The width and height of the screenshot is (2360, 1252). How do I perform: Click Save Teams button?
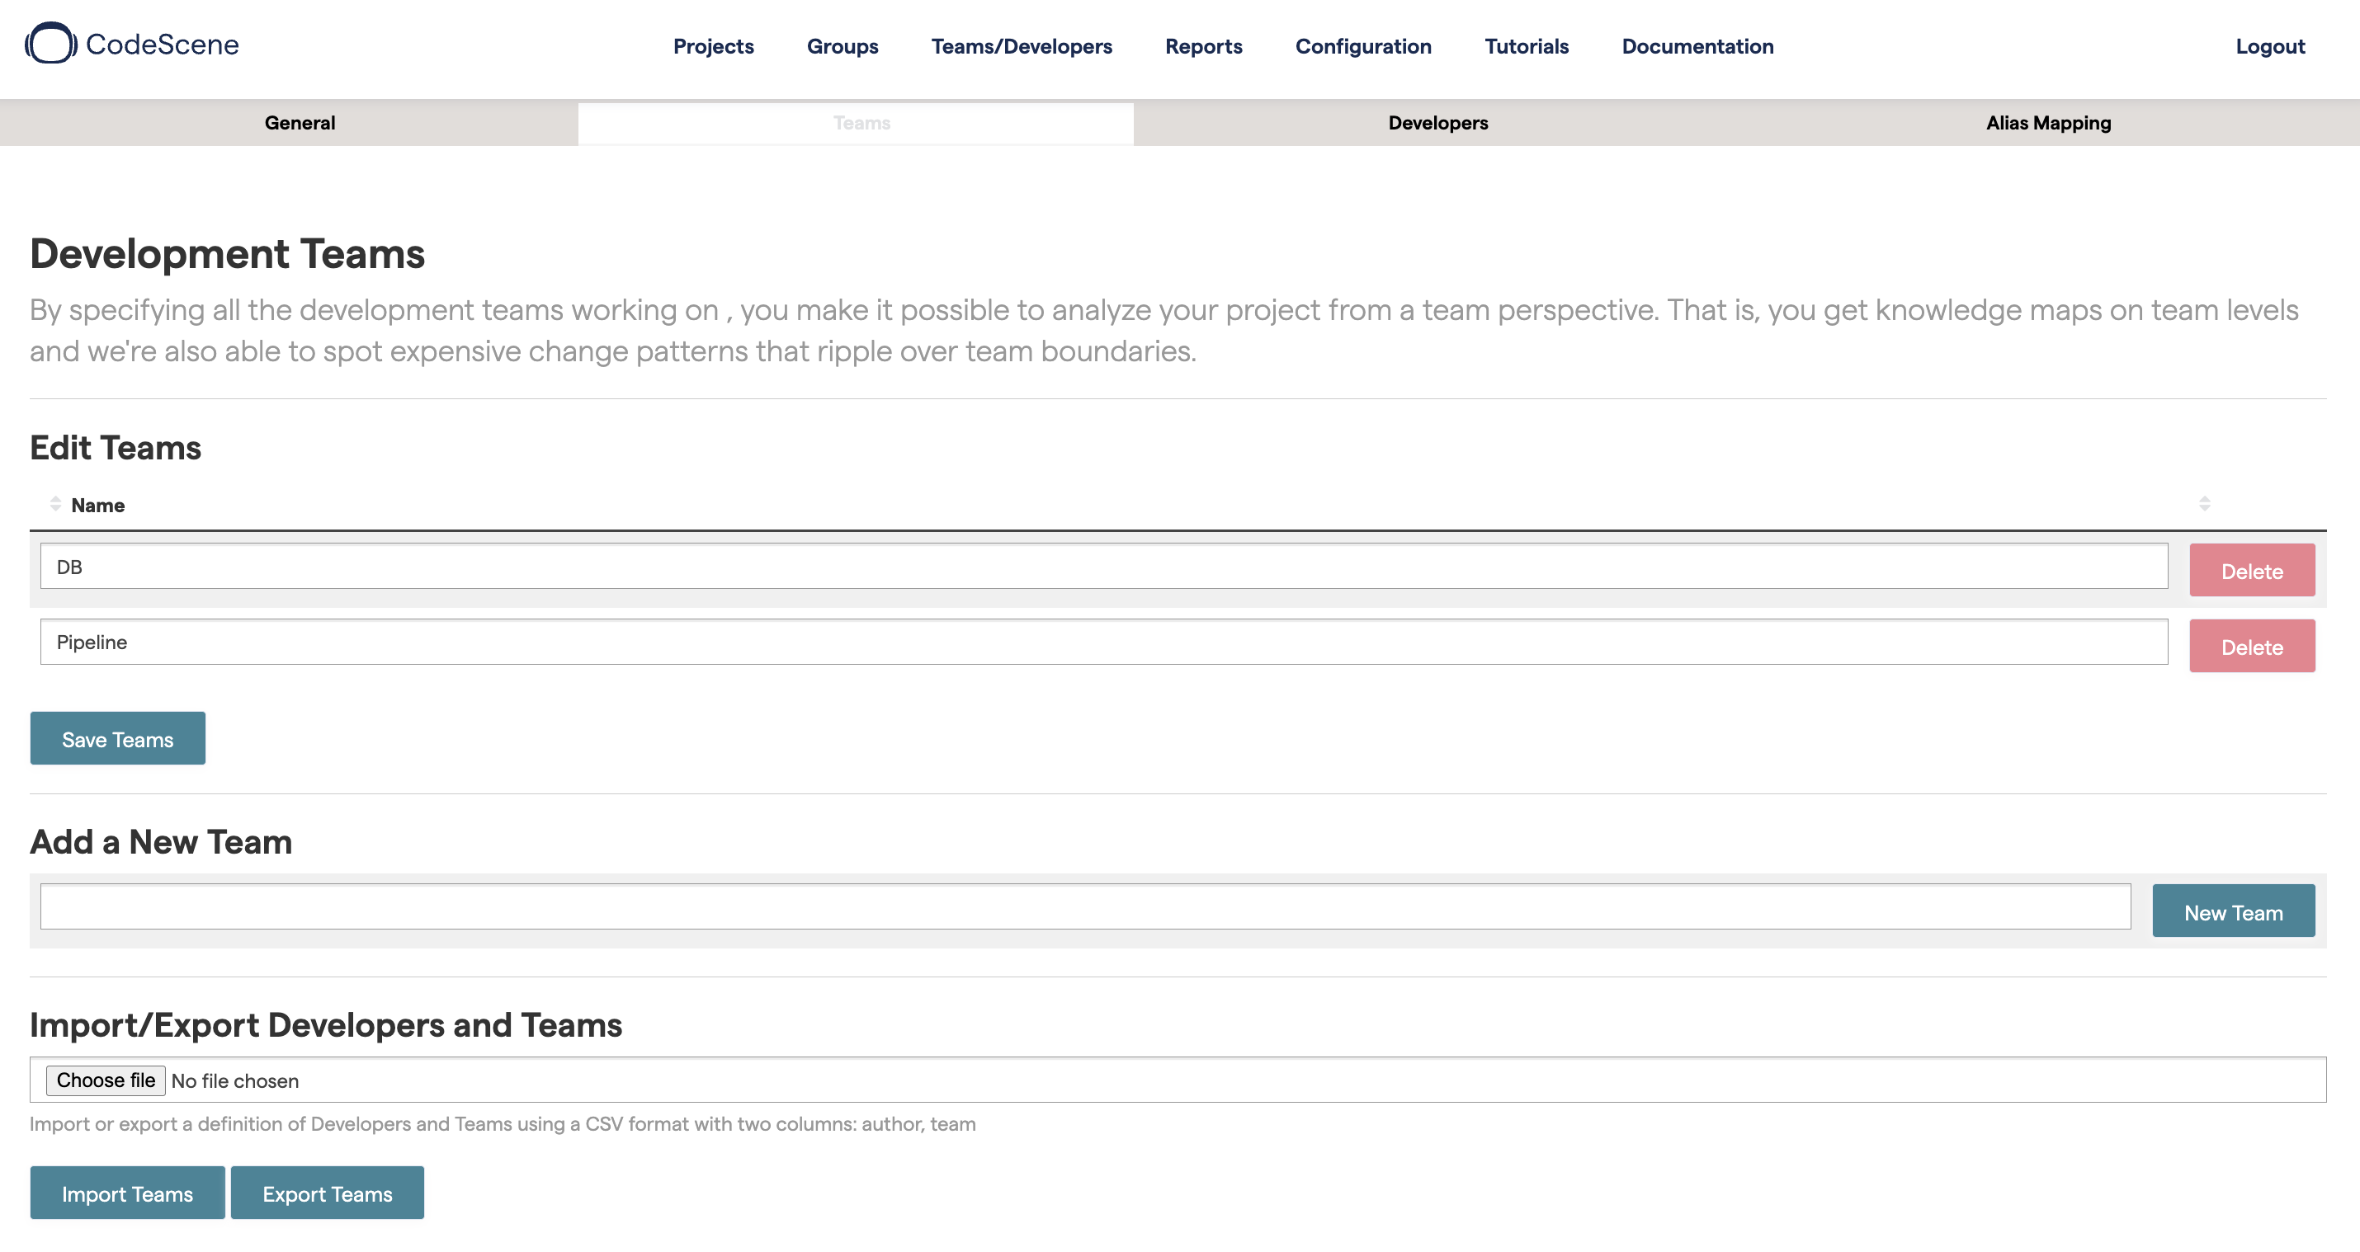[x=117, y=739]
